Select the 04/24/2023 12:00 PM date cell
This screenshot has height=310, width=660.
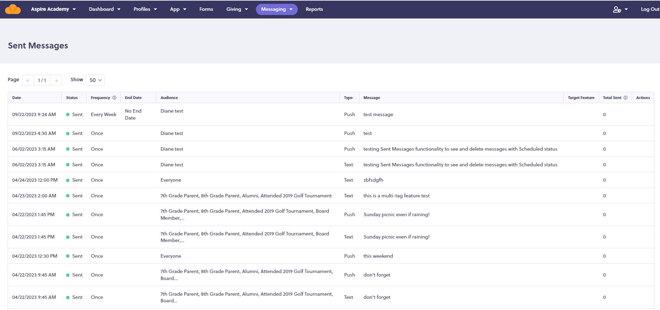(x=35, y=180)
